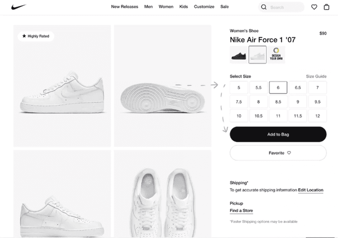Click the Nike swoosh logo

[19, 7]
